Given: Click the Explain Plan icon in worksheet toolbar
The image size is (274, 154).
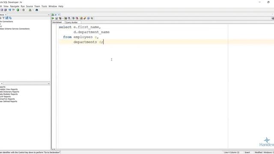Looking at the screenshot, I should (x=60, y=18).
